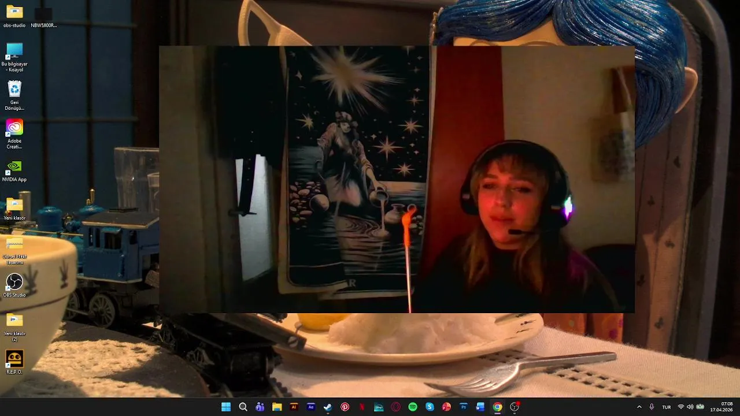Open volume control in tray
The image size is (740, 416).
click(690, 407)
